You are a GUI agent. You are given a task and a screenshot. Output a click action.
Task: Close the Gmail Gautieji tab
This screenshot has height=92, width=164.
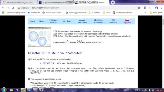pyautogui.click(x=35, y=3)
